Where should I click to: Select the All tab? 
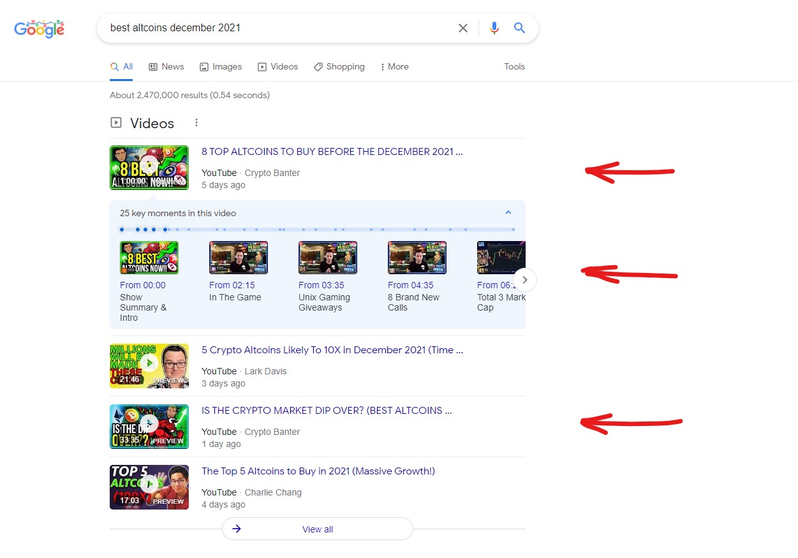click(x=121, y=67)
